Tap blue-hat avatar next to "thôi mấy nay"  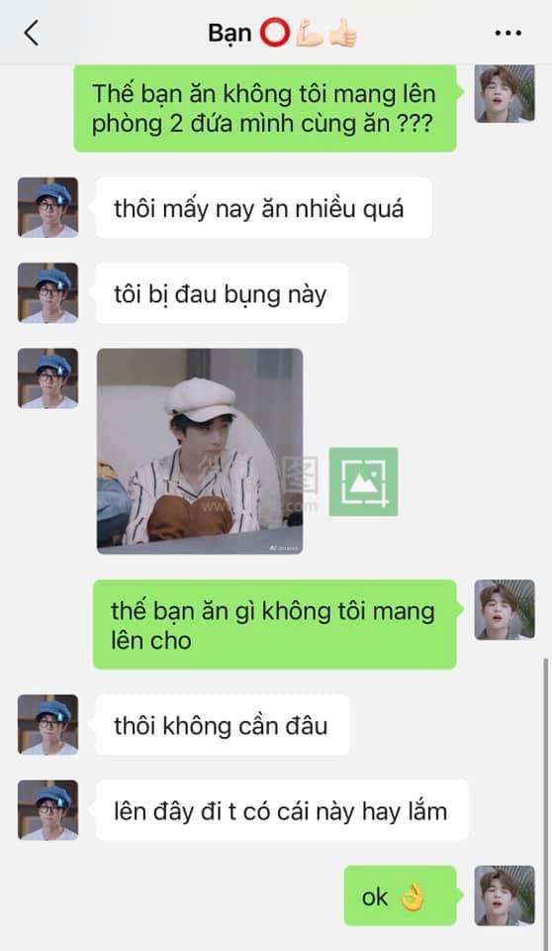tap(47, 207)
